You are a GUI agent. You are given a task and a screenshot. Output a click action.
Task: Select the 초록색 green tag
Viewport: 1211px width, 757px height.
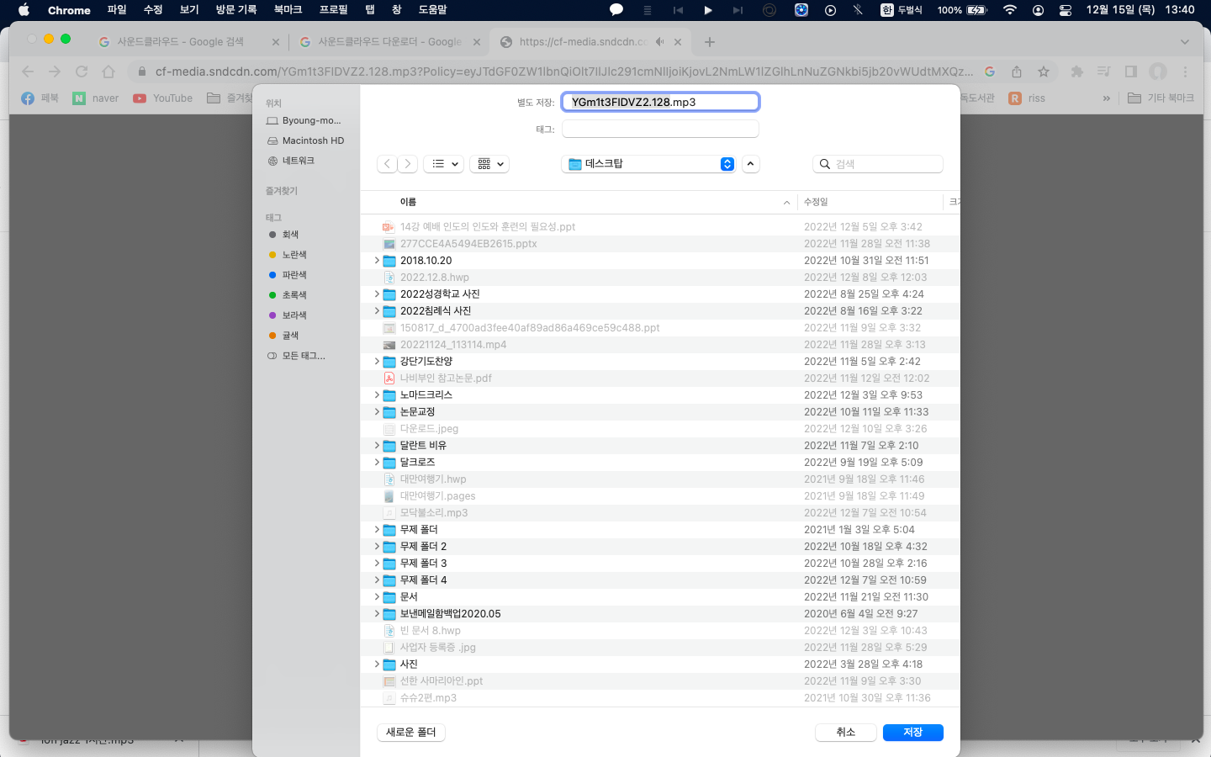click(x=288, y=295)
